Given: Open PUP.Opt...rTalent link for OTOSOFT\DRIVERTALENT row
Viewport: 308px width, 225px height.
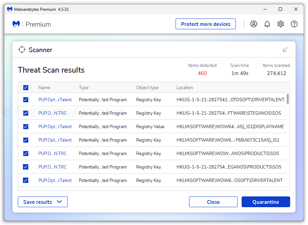Looking at the screenshot, I should [x=55, y=100].
